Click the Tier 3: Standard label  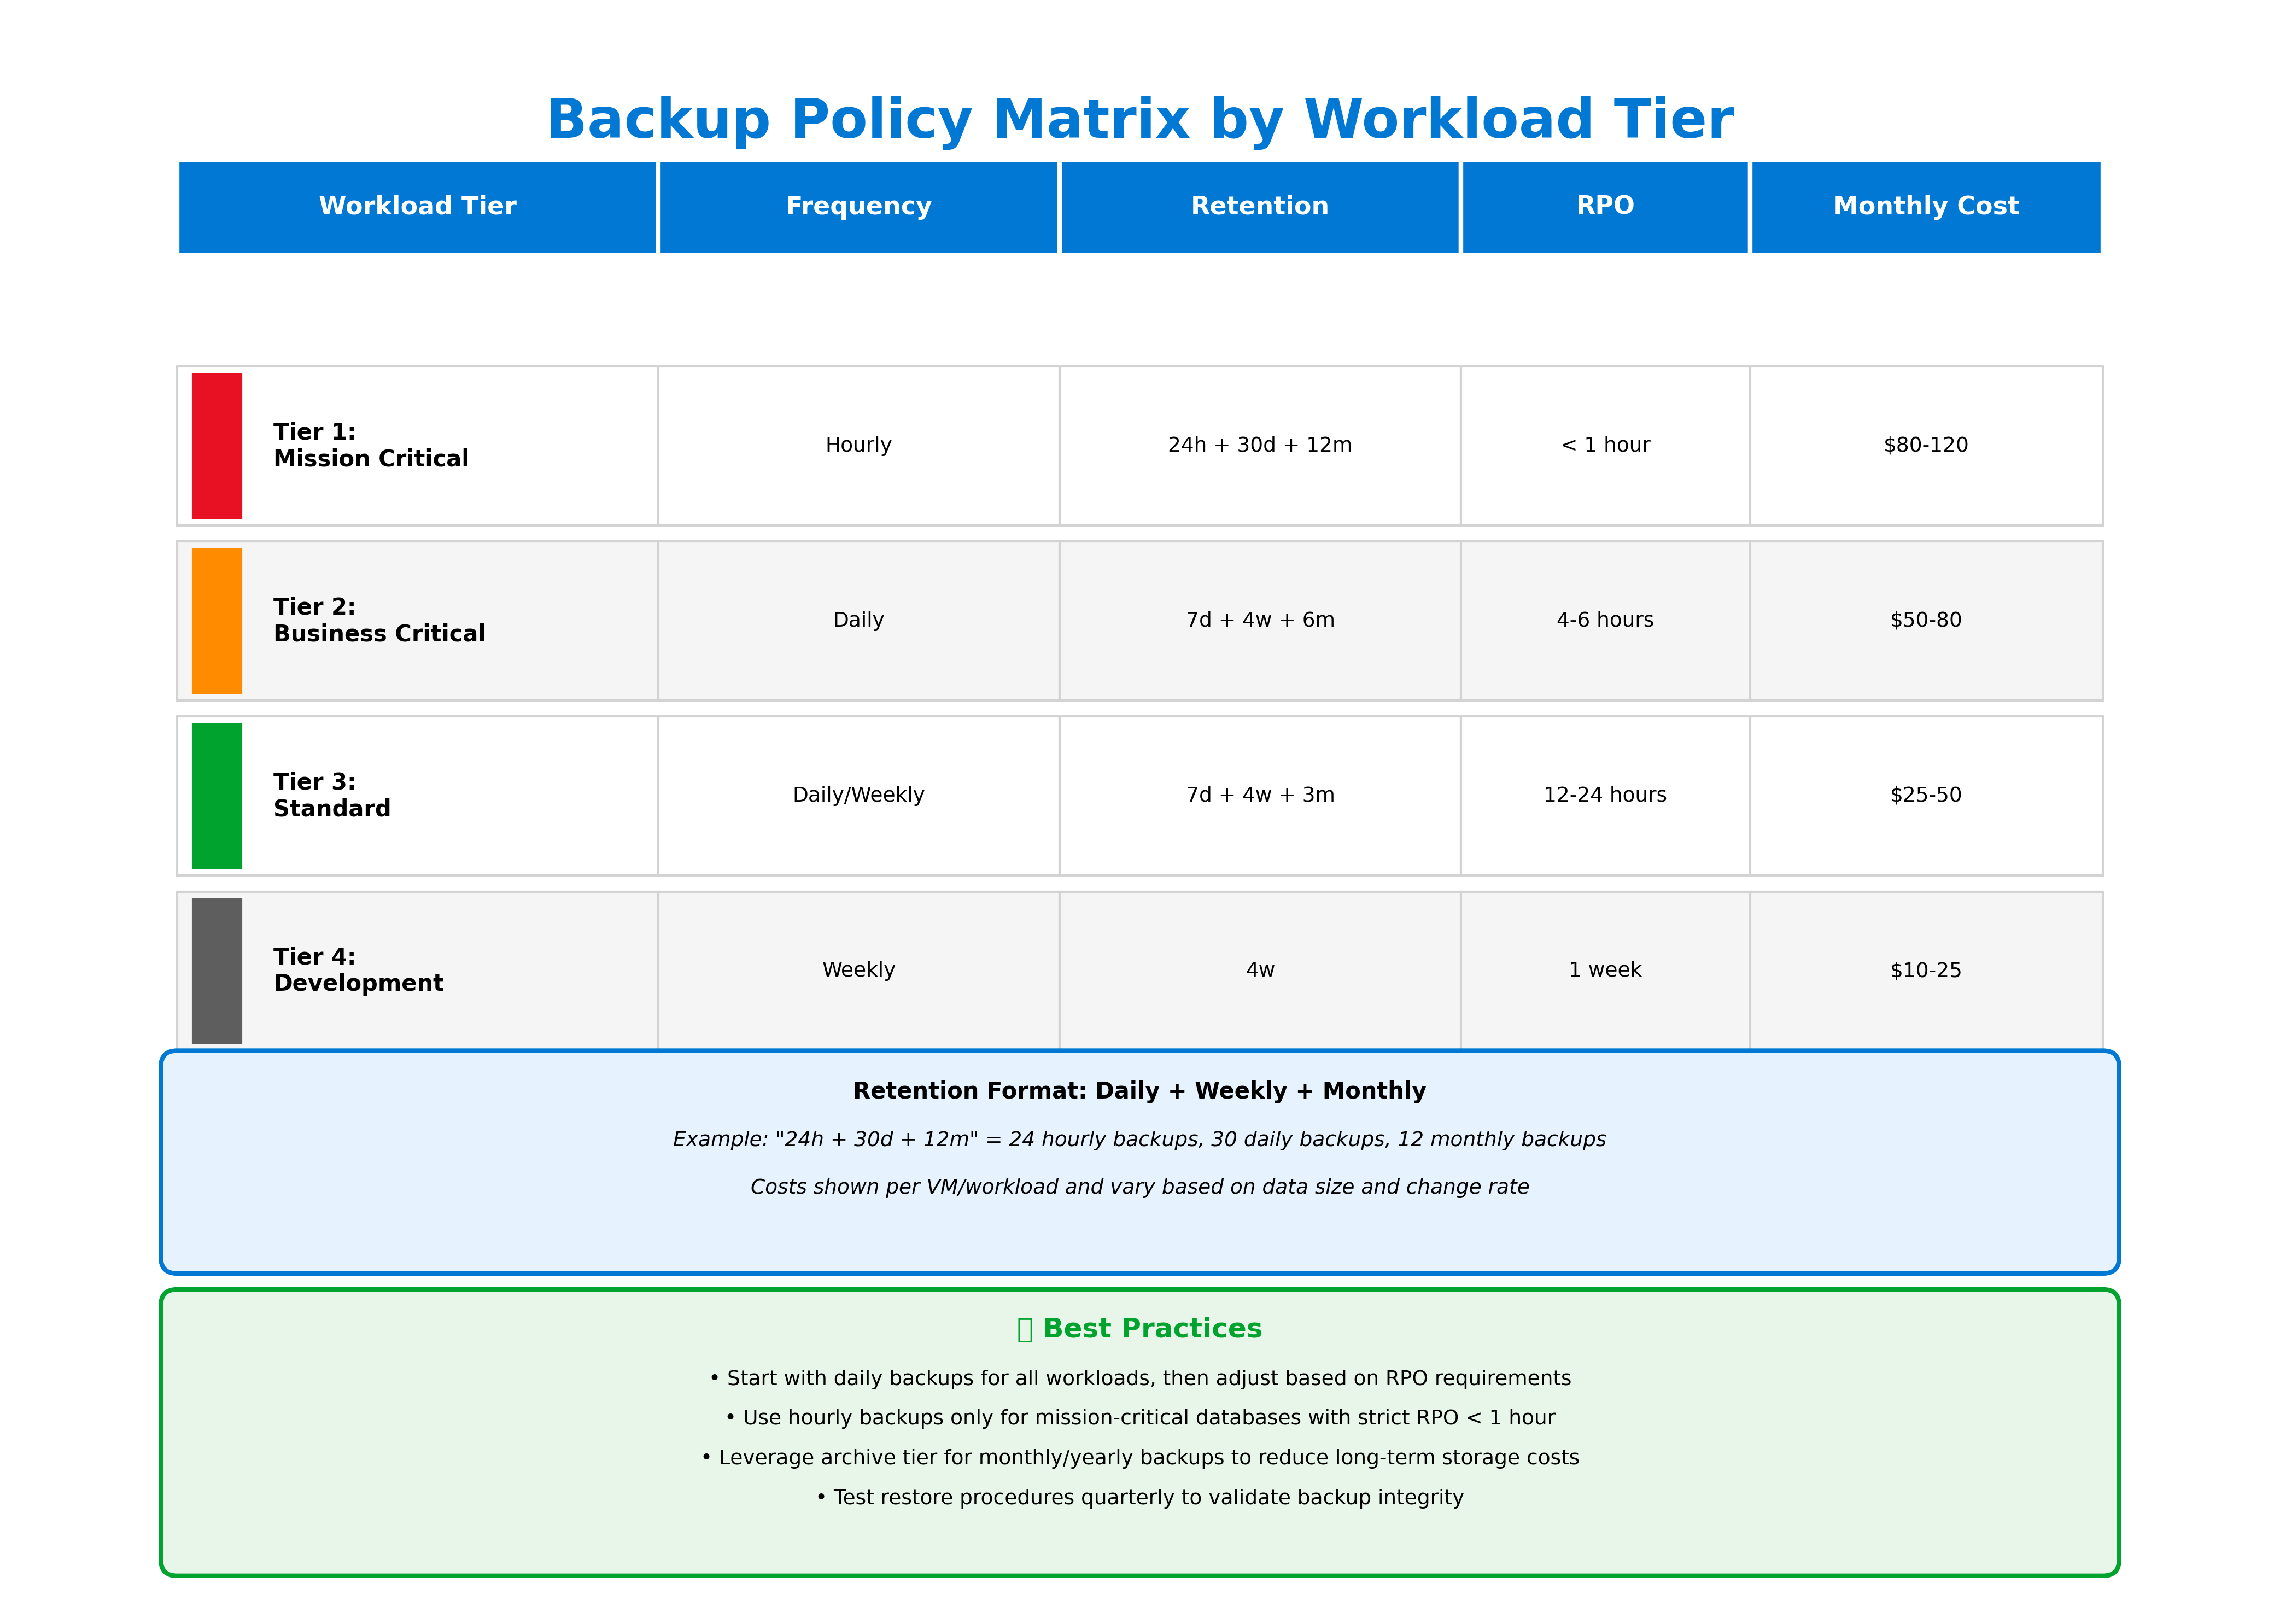331,795
